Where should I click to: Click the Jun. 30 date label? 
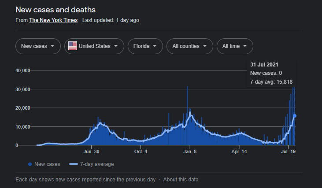[x=91, y=151]
